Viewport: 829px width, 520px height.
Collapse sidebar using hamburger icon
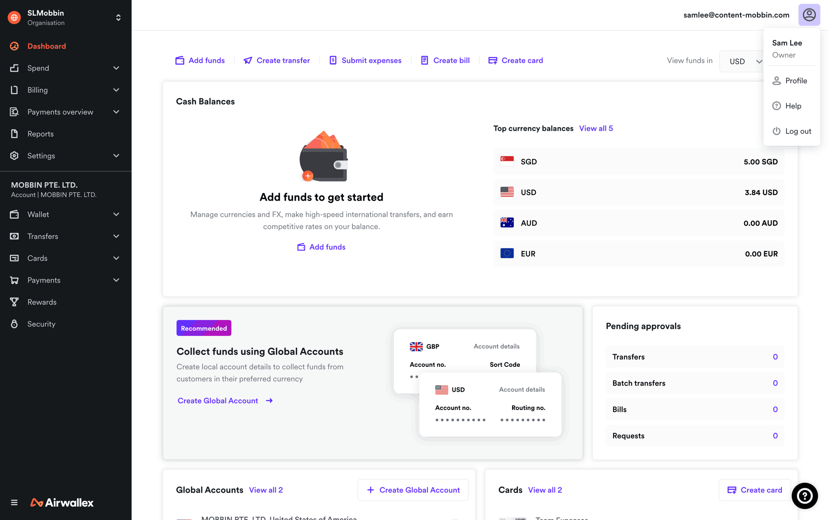click(x=14, y=502)
